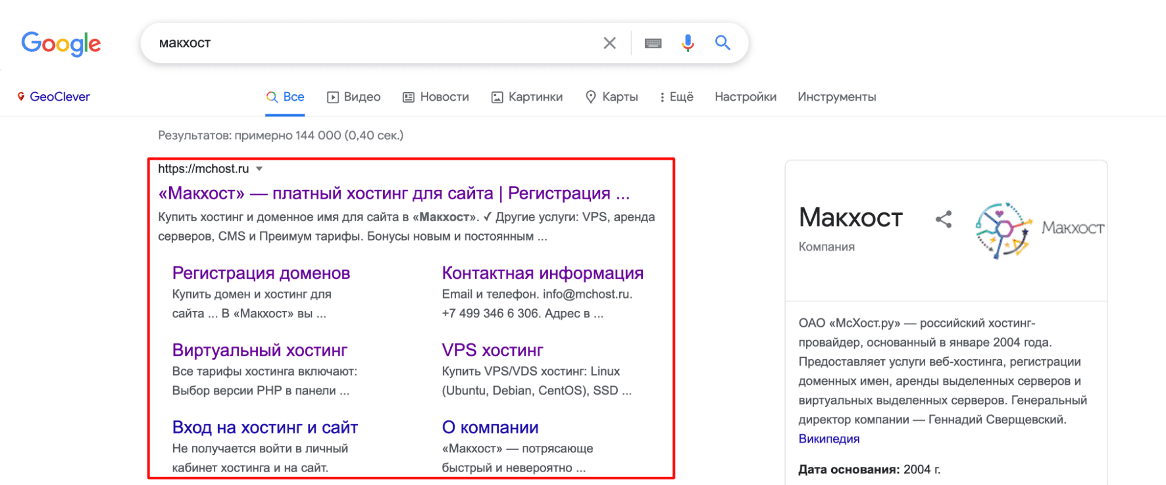Open the Регистрация доменов sitelink
The width and height of the screenshot is (1166, 485).
[x=261, y=273]
